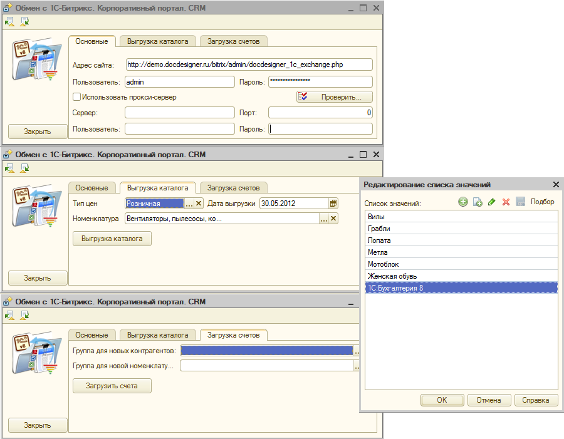
Task: Click the Закрыть button in the top window
Action: pyautogui.click(x=38, y=132)
